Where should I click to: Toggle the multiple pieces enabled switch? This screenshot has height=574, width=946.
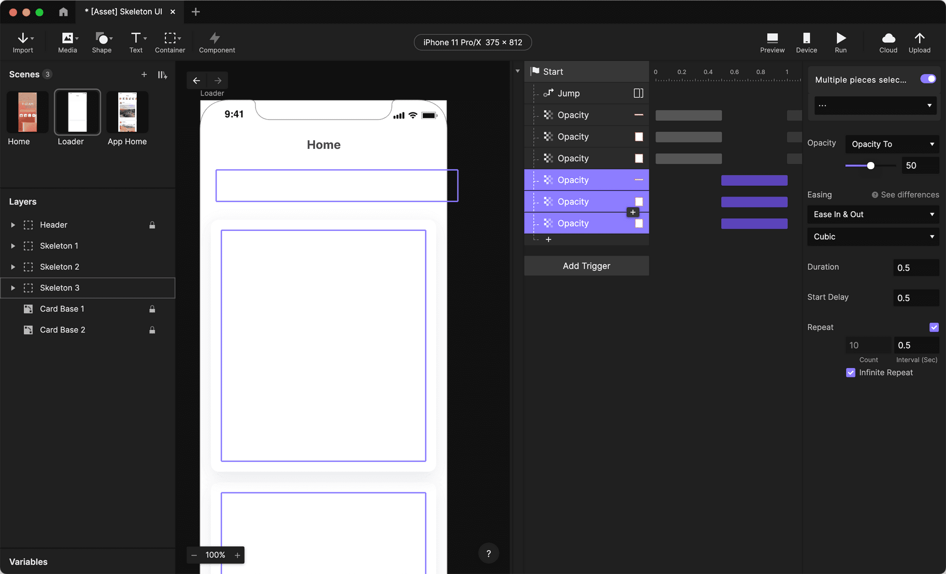(x=928, y=79)
